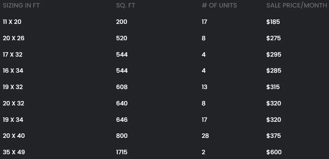The image size is (329, 159).
Task: Click the # OF UNITS column header
Action: coord(219,5)
